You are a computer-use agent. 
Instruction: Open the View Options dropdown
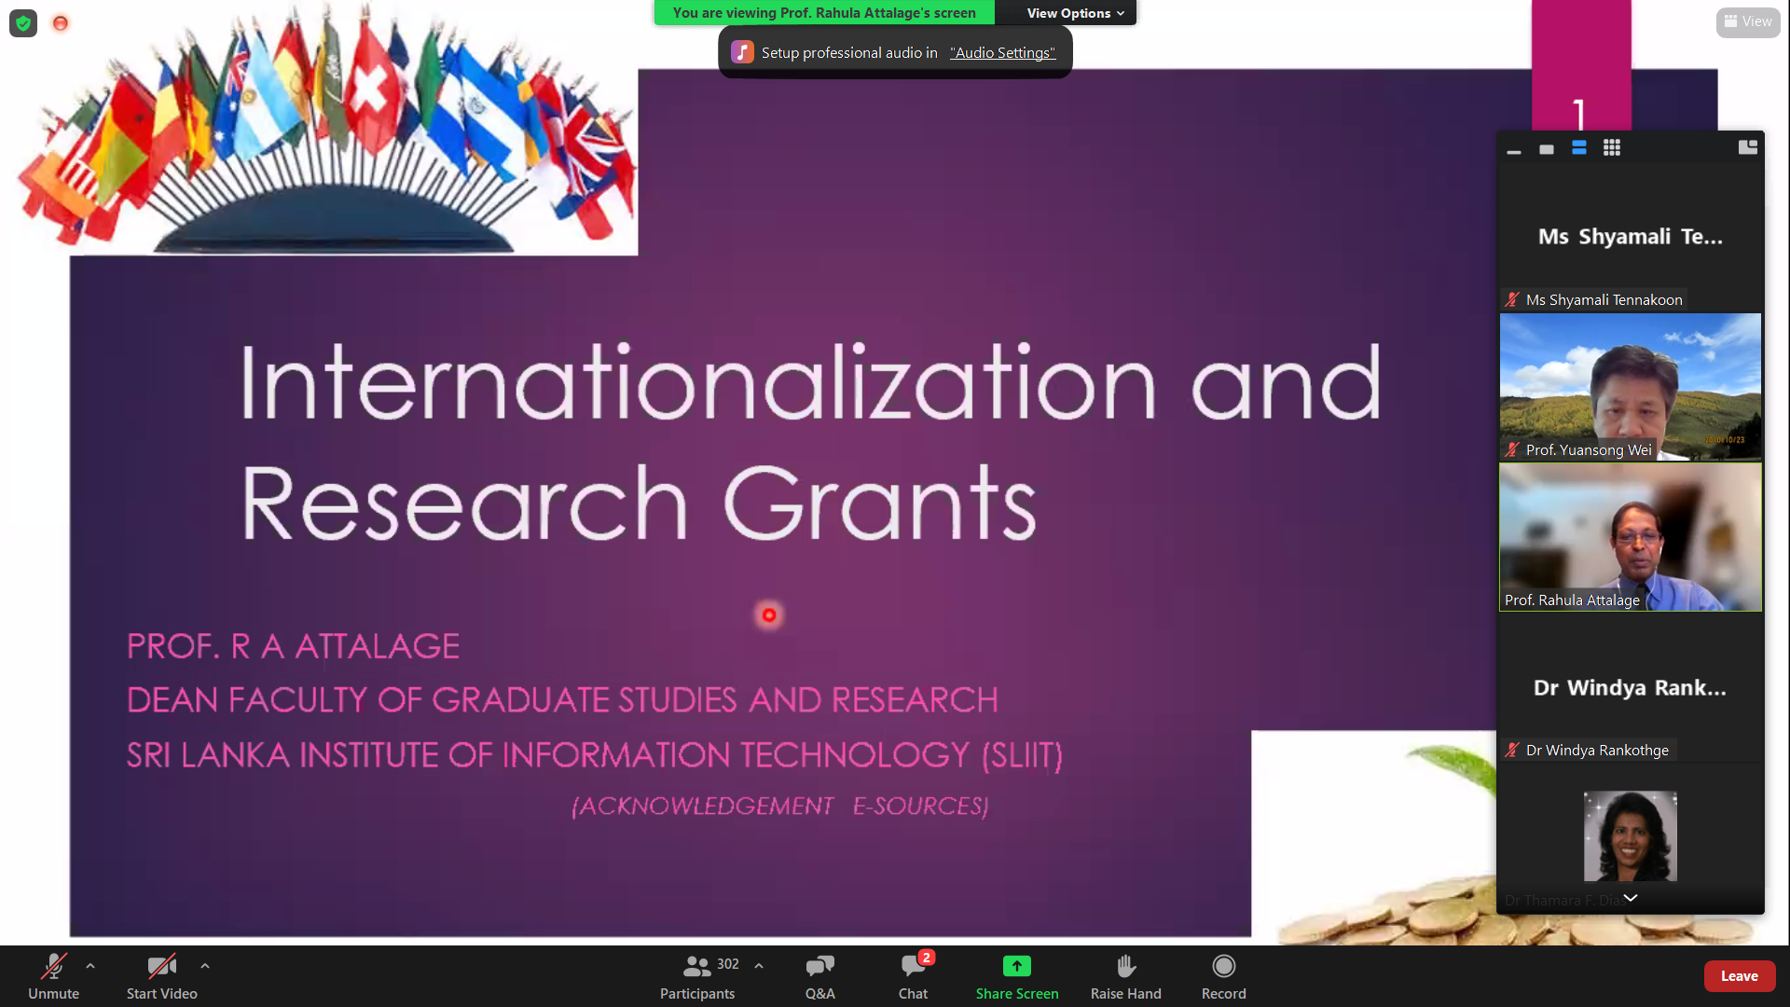(1075, 13)
